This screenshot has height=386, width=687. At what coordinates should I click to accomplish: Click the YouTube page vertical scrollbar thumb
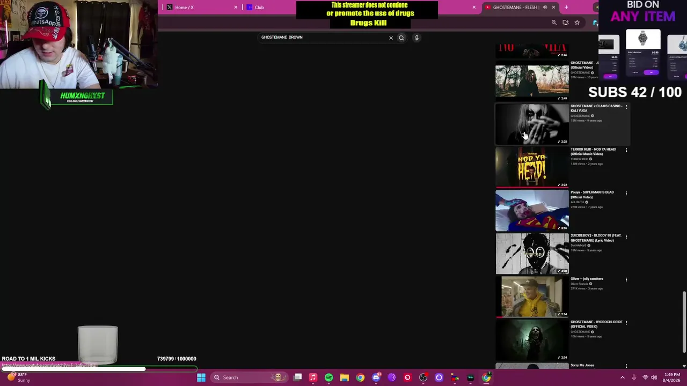click(x=684, y=322)
